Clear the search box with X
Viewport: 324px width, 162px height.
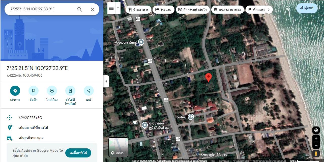(x=93, y=9)
